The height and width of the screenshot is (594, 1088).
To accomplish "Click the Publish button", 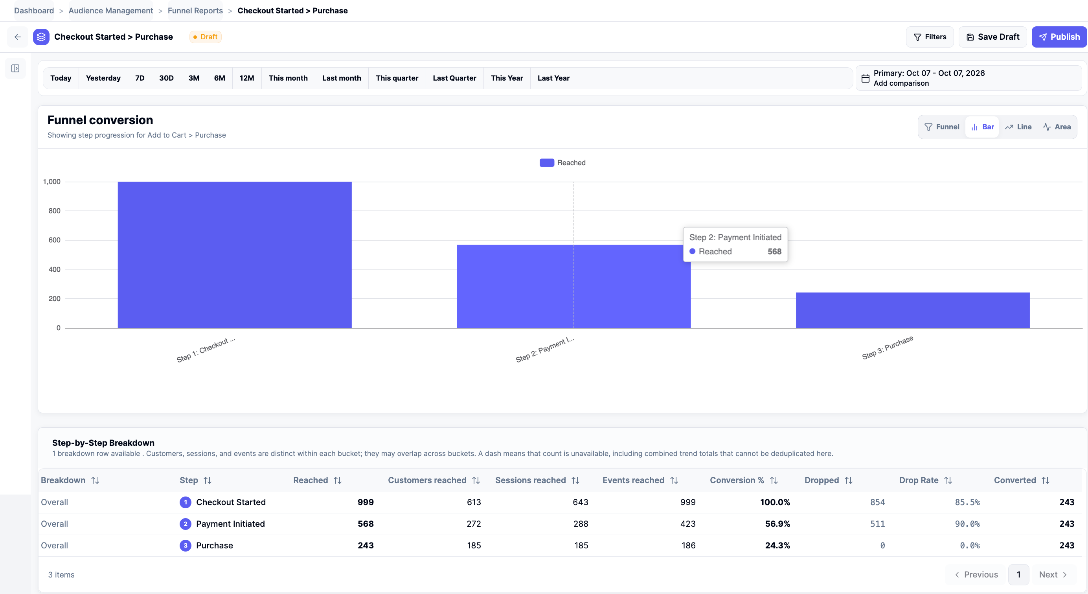I will 1059,37.
